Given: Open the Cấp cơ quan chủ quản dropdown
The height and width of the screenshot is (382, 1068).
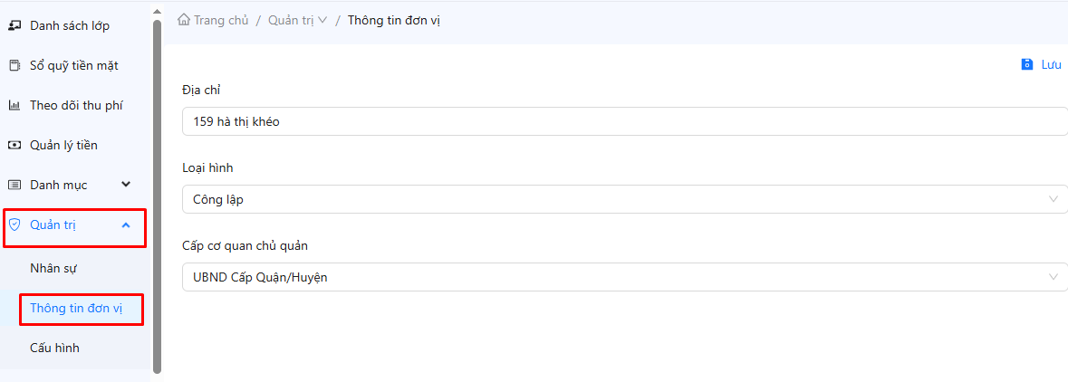Looking at the screenshot, I should coord(624,277).
